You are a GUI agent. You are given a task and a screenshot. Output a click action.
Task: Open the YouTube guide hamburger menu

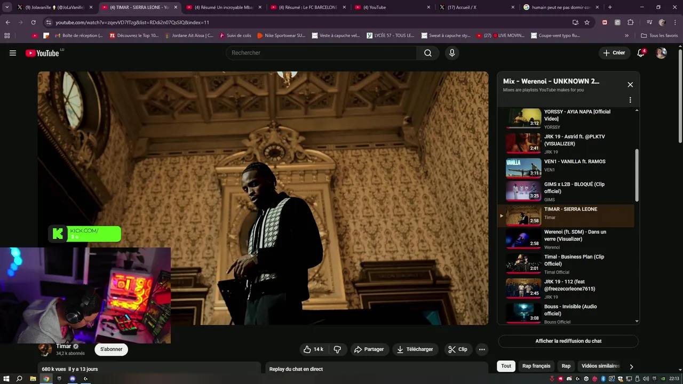(x=13, y=53)
